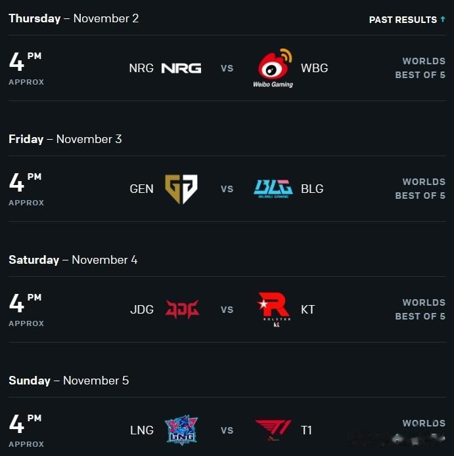Image resolution: width=454 pixels, height=456 pixels.
Task: Open Saturday's Worlds Best of 5 label
Action: [420, 309]
